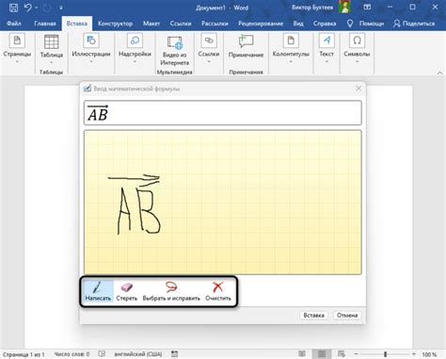Viewport: 446px width, 359px height.
Task: Click the spelling check status icon
Action: tap(102, 354)
